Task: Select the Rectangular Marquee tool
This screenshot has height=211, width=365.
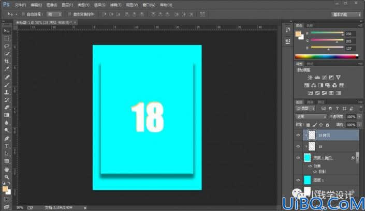Action: pyautogui.click(x=7, y=39)
